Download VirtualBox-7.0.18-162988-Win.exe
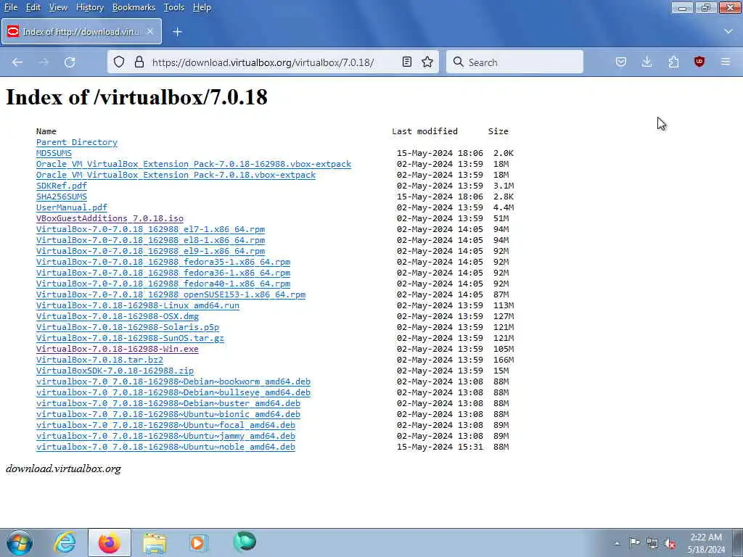The height and width of the screenshot is (557, 743). pos(118,349)
